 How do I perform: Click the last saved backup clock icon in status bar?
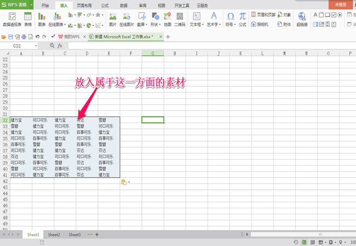tap(296, 242)
